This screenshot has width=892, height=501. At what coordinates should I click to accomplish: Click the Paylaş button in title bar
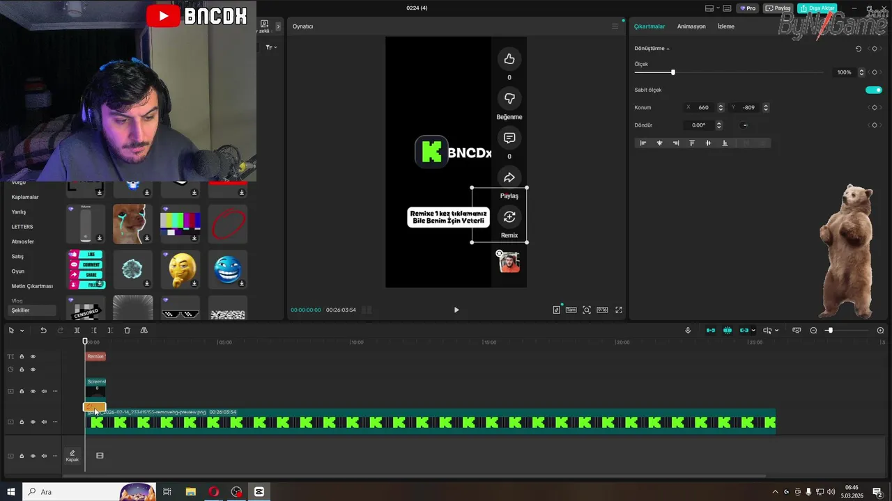(x=778, y=8)
